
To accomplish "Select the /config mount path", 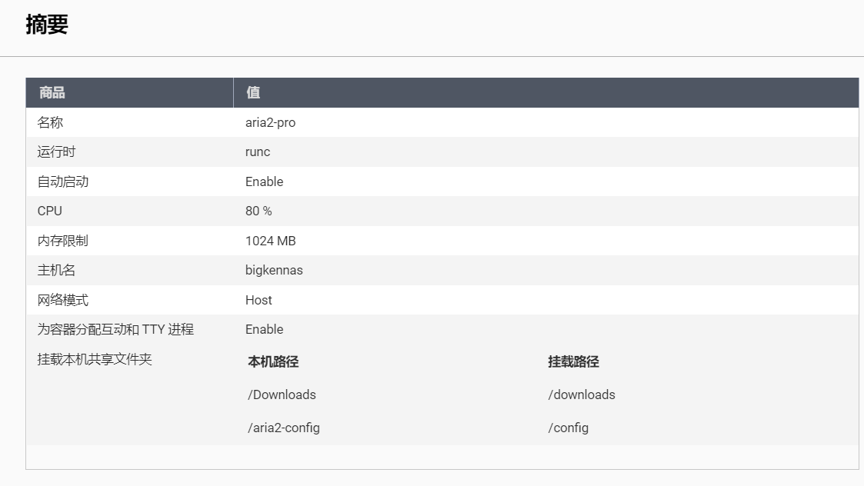I will pyautogui.click(x=568, y=428).
